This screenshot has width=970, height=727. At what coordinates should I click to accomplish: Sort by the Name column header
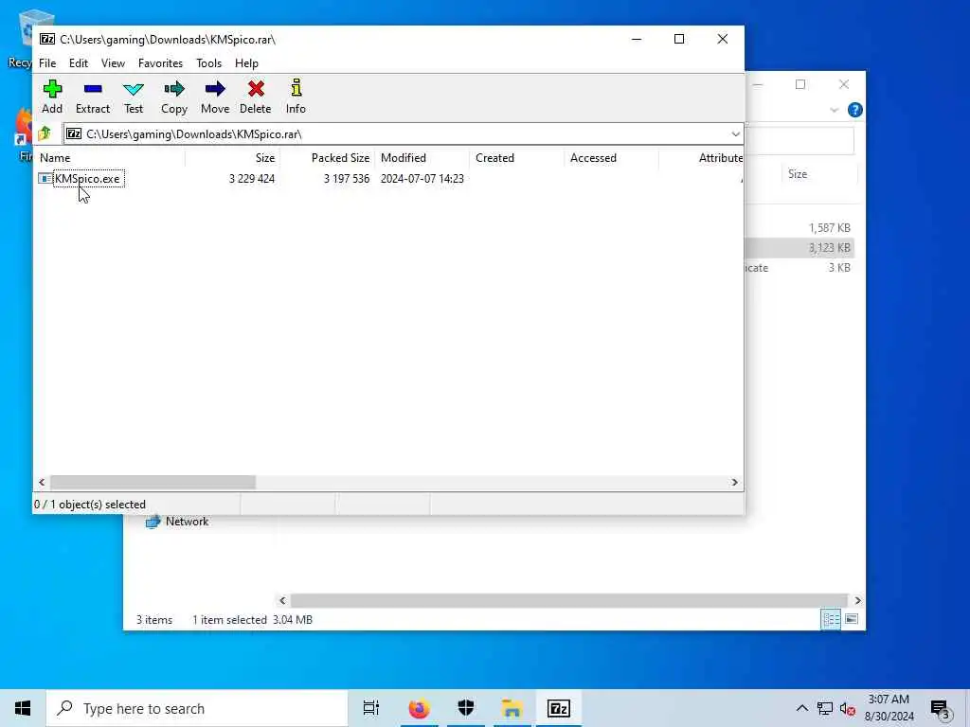(x=110, y=158)
